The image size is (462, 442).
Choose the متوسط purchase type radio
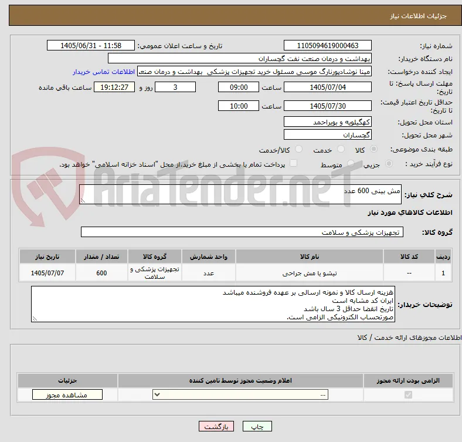pos(351,163)
